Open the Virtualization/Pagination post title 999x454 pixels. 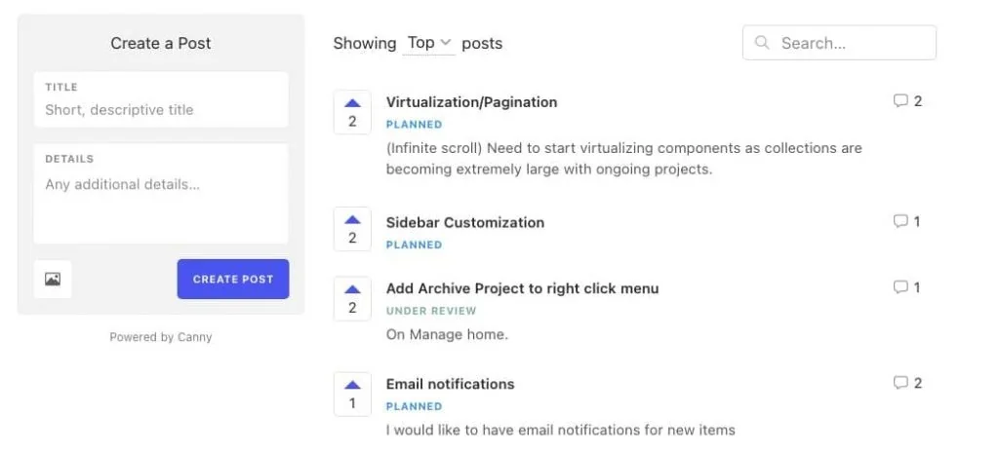(471, 102)
